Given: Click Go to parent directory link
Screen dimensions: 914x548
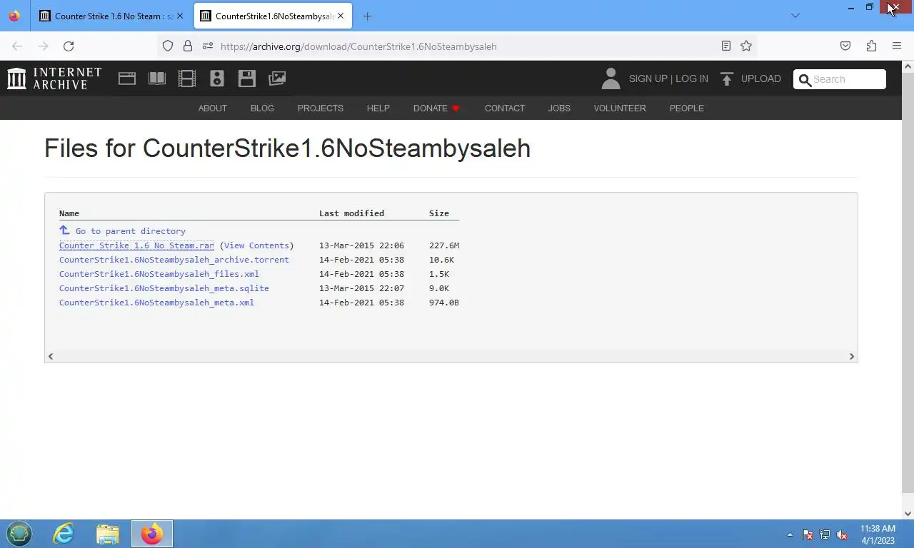Looking at the screenshot, I should [x=131, y=231].
